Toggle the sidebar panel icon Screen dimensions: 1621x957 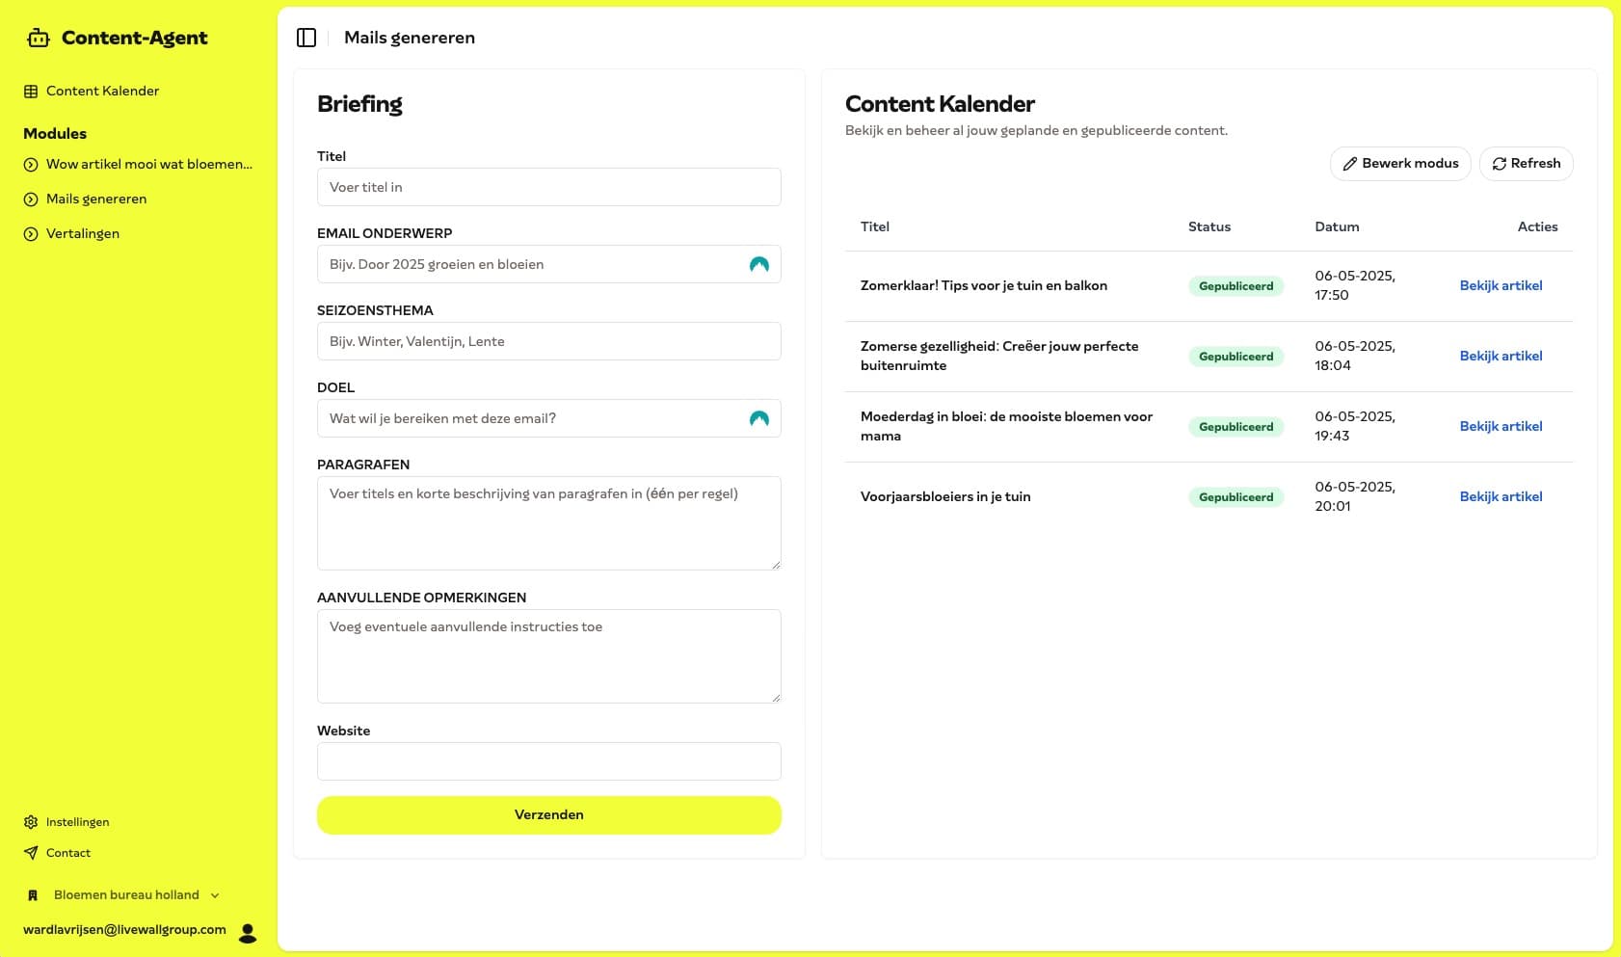[306, 38]
